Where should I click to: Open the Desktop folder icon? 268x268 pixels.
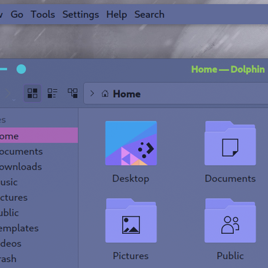(x=131, y=143)
